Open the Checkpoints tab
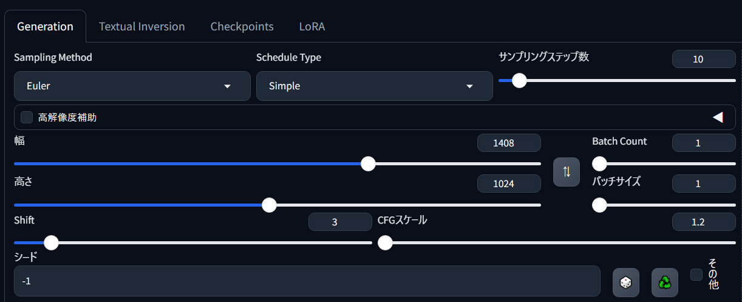Viewport: 742px width, 302px height. 242,27
